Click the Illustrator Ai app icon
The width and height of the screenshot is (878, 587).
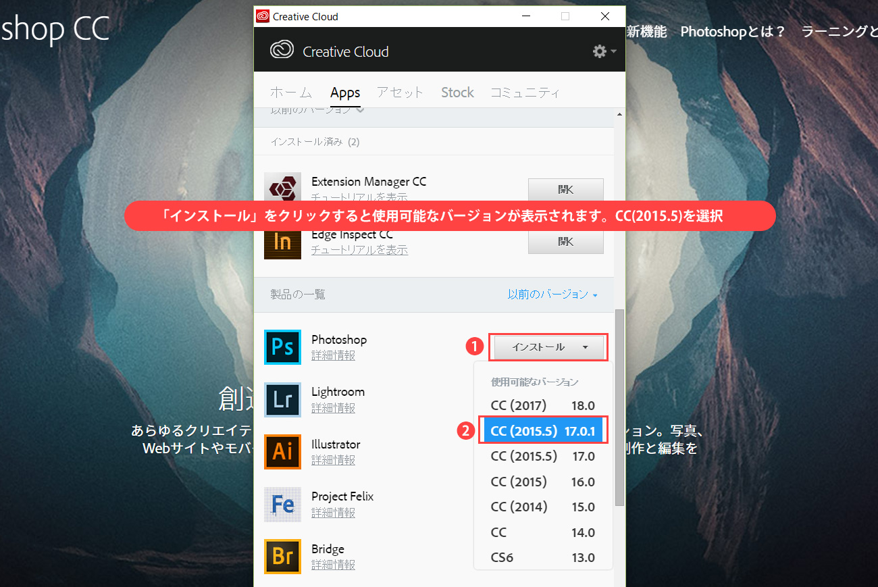pyautogui.click(x=282, y=452)
